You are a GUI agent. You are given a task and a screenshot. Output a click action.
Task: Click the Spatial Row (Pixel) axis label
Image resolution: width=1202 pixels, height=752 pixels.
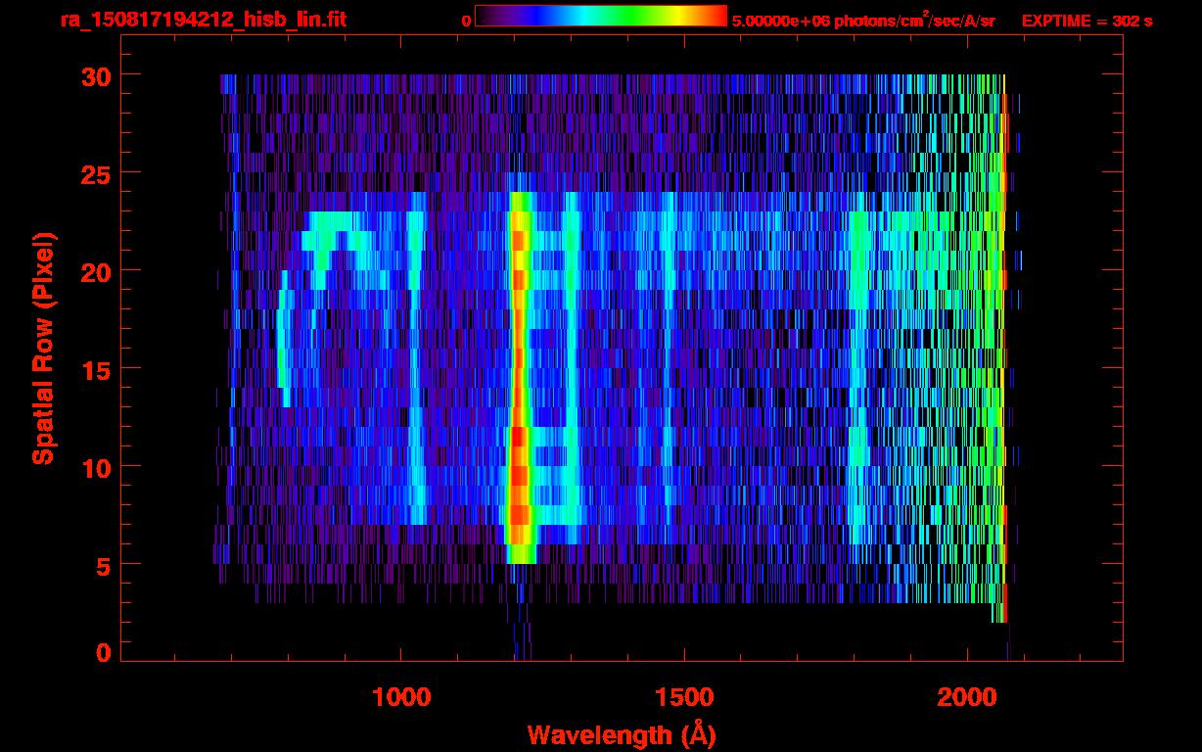pos(43,348)
